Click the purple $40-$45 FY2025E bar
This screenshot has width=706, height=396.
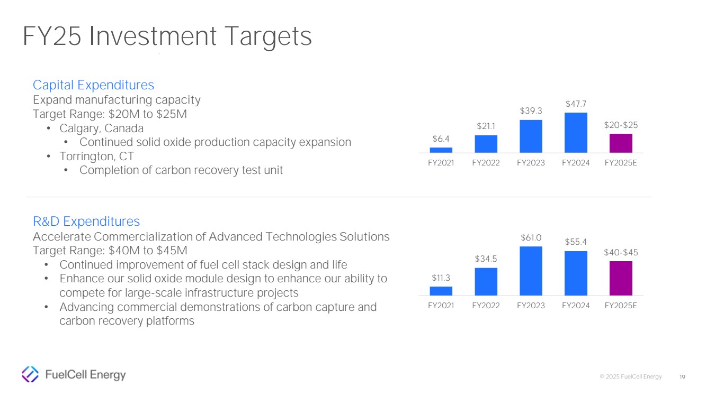click(x=621, y=278)
